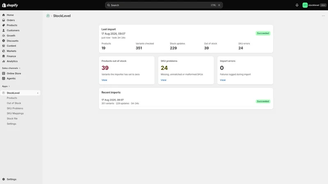Click the StockLevel app icon in sidebar
Screen dimensions: 328x184
(4, 93)
